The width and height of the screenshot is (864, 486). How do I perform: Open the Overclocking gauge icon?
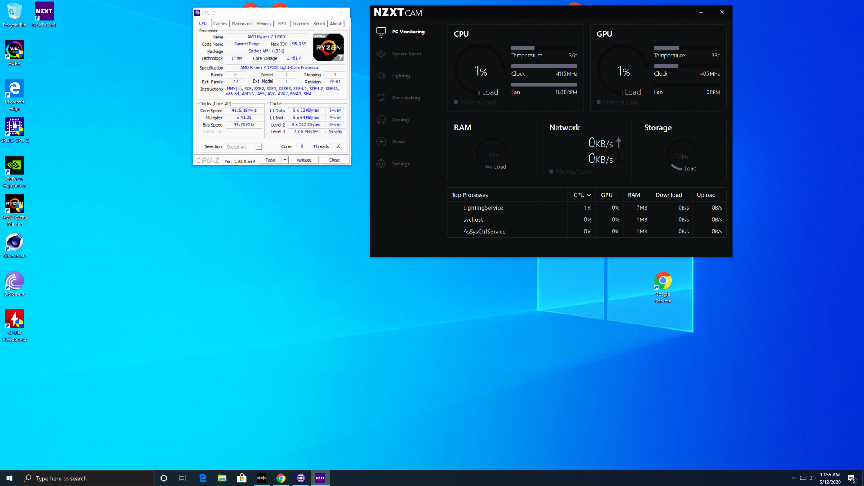click(381, 98)
